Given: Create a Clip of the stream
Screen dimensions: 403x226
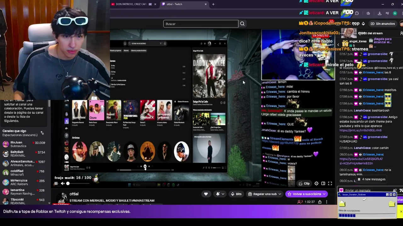Looking at the screenshot, I should (304, 183).
